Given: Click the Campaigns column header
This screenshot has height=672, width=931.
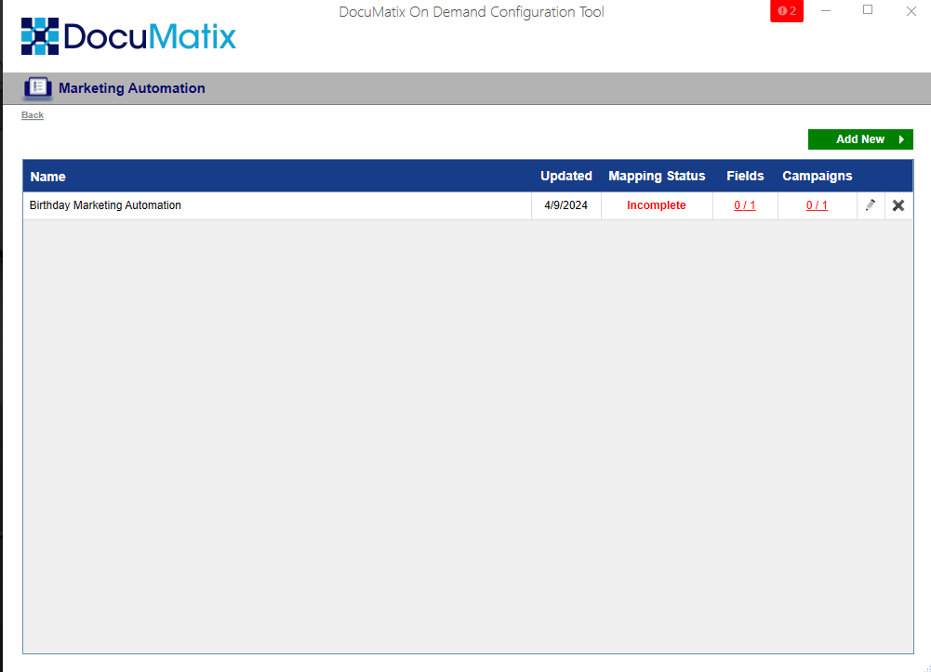Looking at the screenshot, I should (x=817, y=177).
